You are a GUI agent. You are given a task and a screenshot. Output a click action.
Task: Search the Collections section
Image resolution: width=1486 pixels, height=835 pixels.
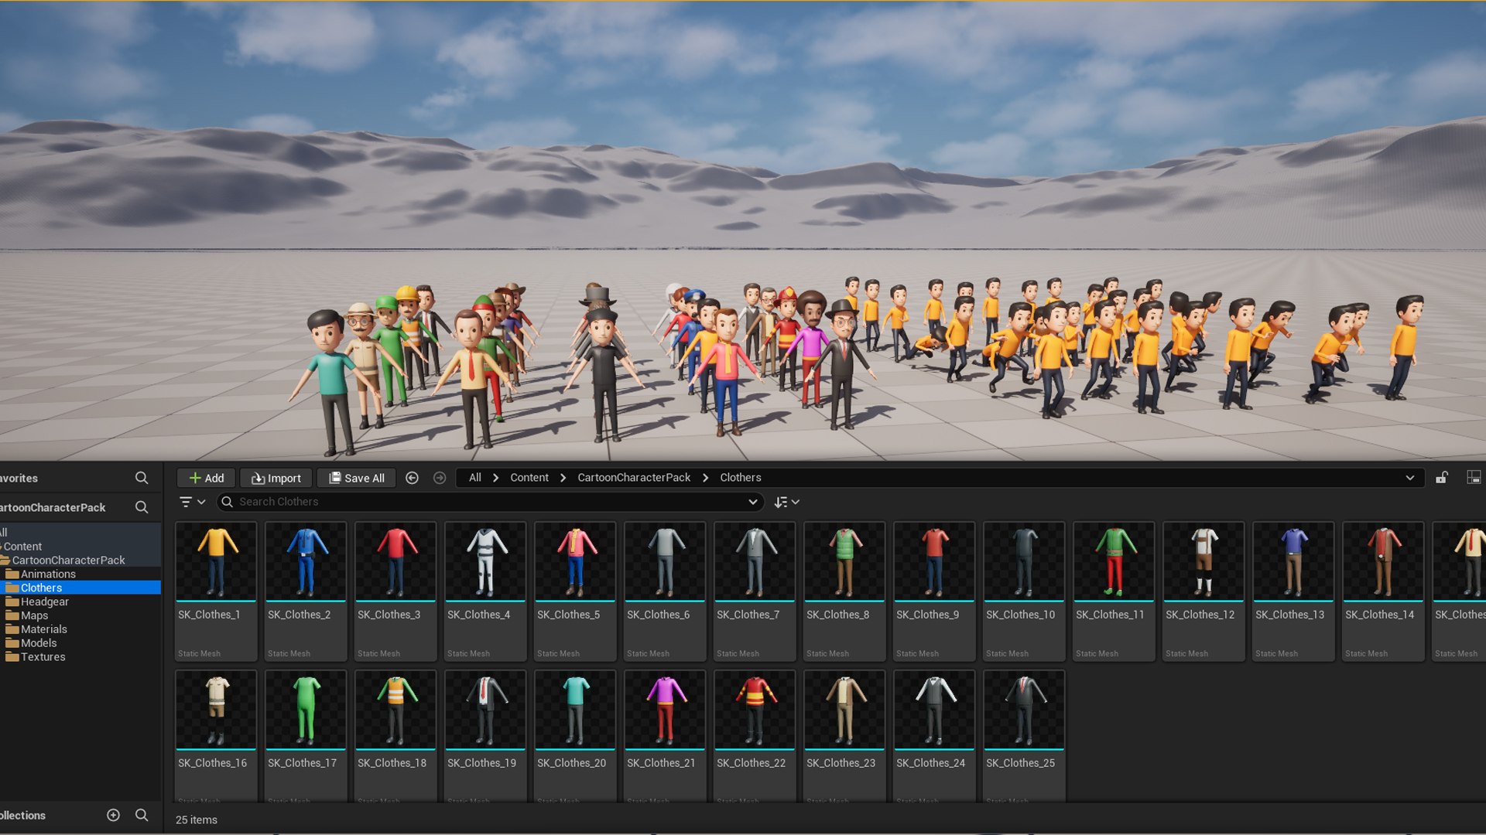click(x=142, y=815)
